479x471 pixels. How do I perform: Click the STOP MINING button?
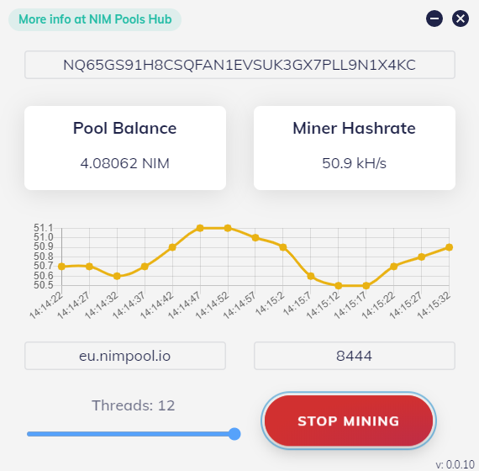click(349, 421)
